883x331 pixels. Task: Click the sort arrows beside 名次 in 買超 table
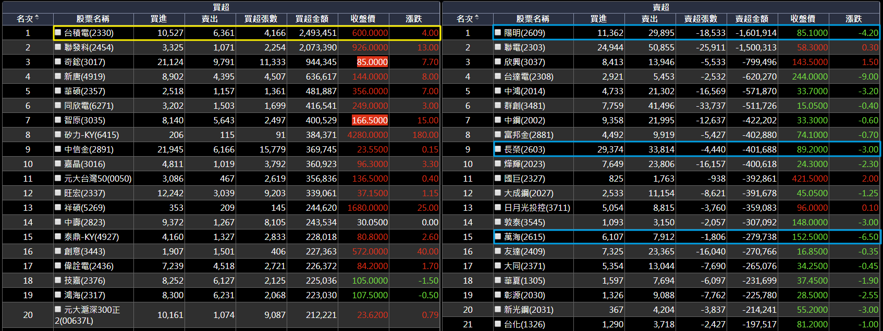coord(37,18)
